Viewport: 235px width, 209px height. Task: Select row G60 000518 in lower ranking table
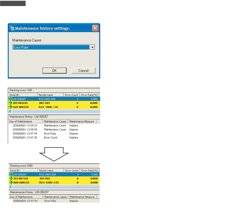tap(54, 182)
